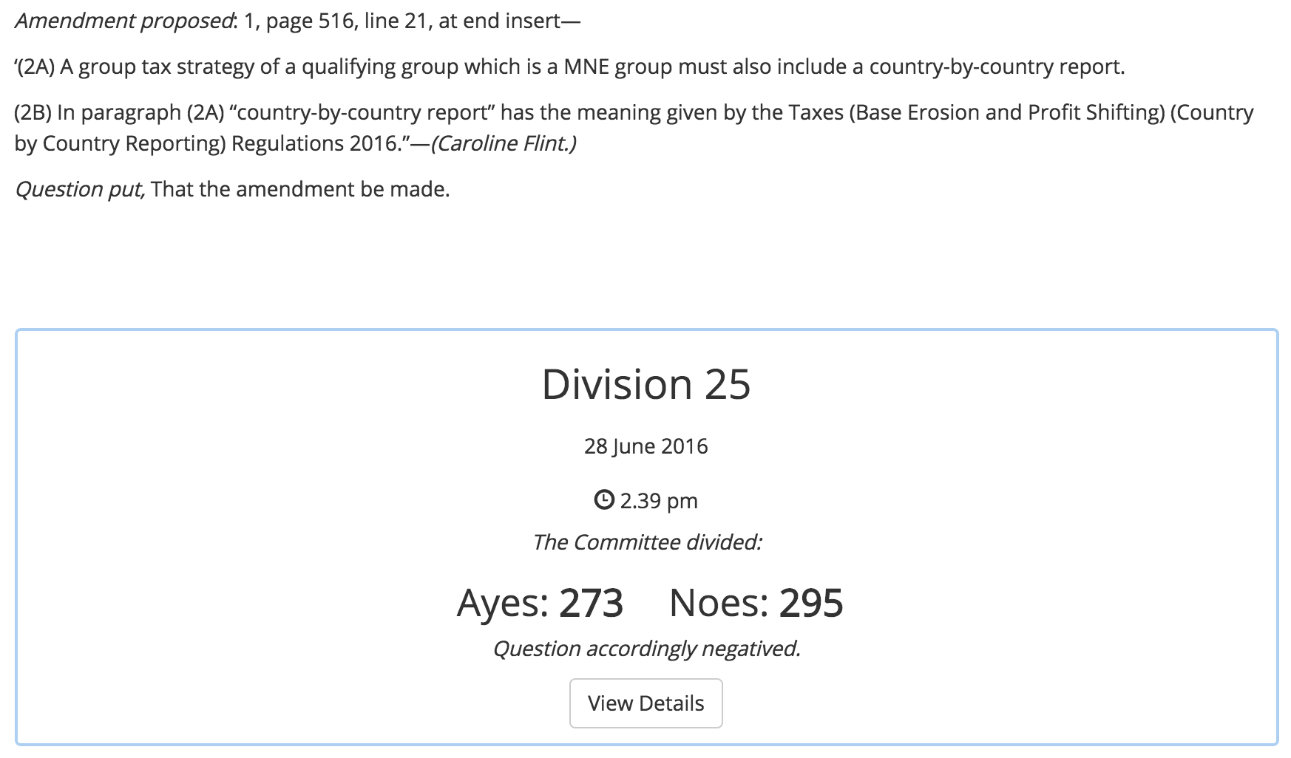Click the "Regulations 2016" text
Viewport: 1291px width, 758px height.
pyautogui.click(x=315, y=143)
